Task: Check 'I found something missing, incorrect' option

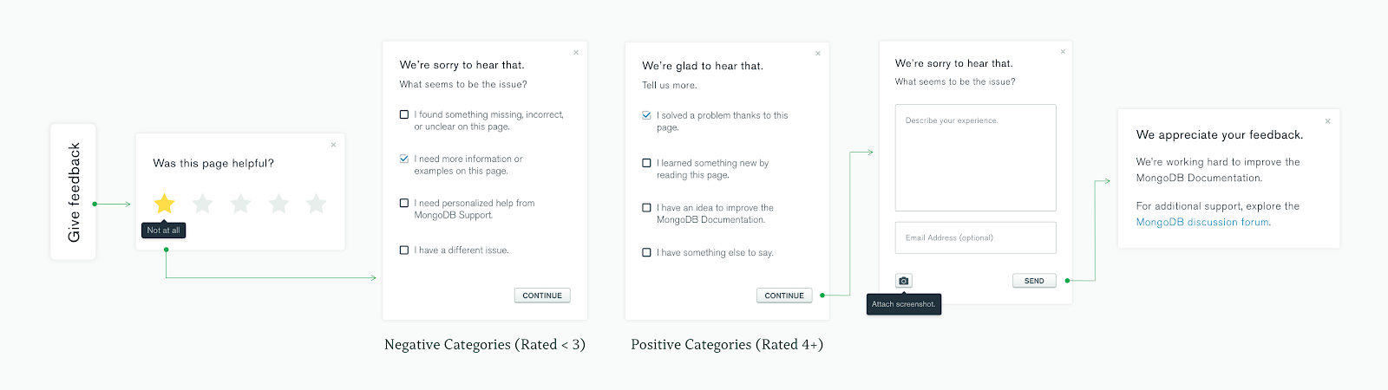Action: point(404,114)
